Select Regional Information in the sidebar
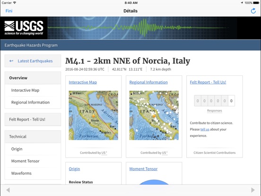This screenshot has width=261, height=196. (33, 102)
